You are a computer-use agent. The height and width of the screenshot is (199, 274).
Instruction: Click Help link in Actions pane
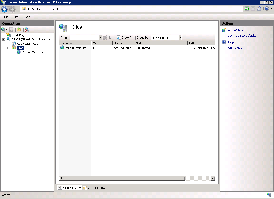pyautogui.click(x=231, y=42)
